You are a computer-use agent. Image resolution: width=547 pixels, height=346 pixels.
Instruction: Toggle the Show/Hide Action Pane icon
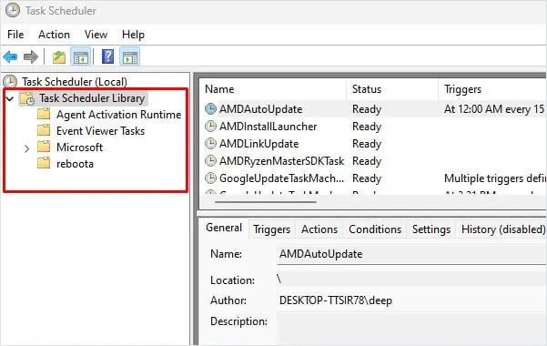click(x=130, y=56)
